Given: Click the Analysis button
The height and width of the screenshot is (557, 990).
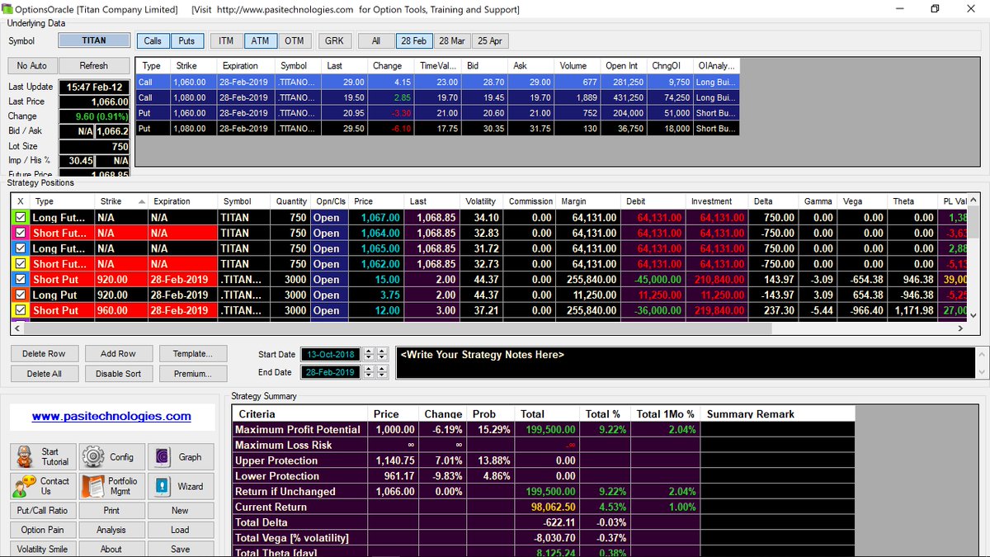Looking at the screenshot, I should pos(111,530).
